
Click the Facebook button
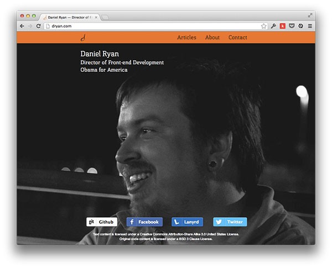pyautogui.click(x=144, y=222)
